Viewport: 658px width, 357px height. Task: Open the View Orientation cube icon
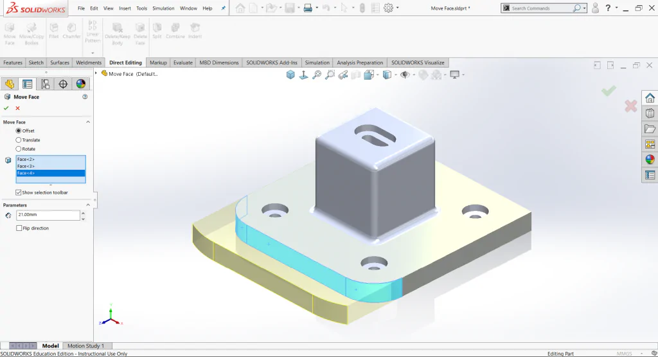coord(369,75)
